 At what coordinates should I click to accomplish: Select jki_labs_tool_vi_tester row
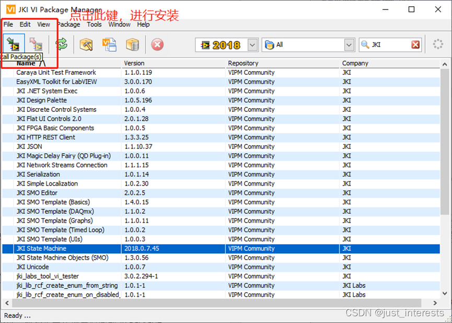click(221, 276)
